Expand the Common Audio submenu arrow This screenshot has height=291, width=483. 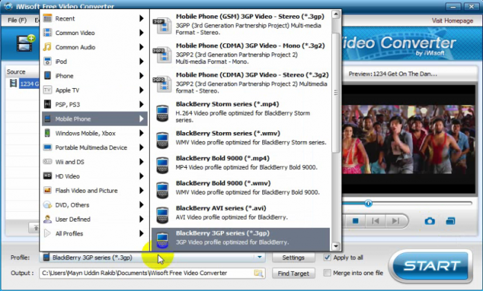click(141, 47)
